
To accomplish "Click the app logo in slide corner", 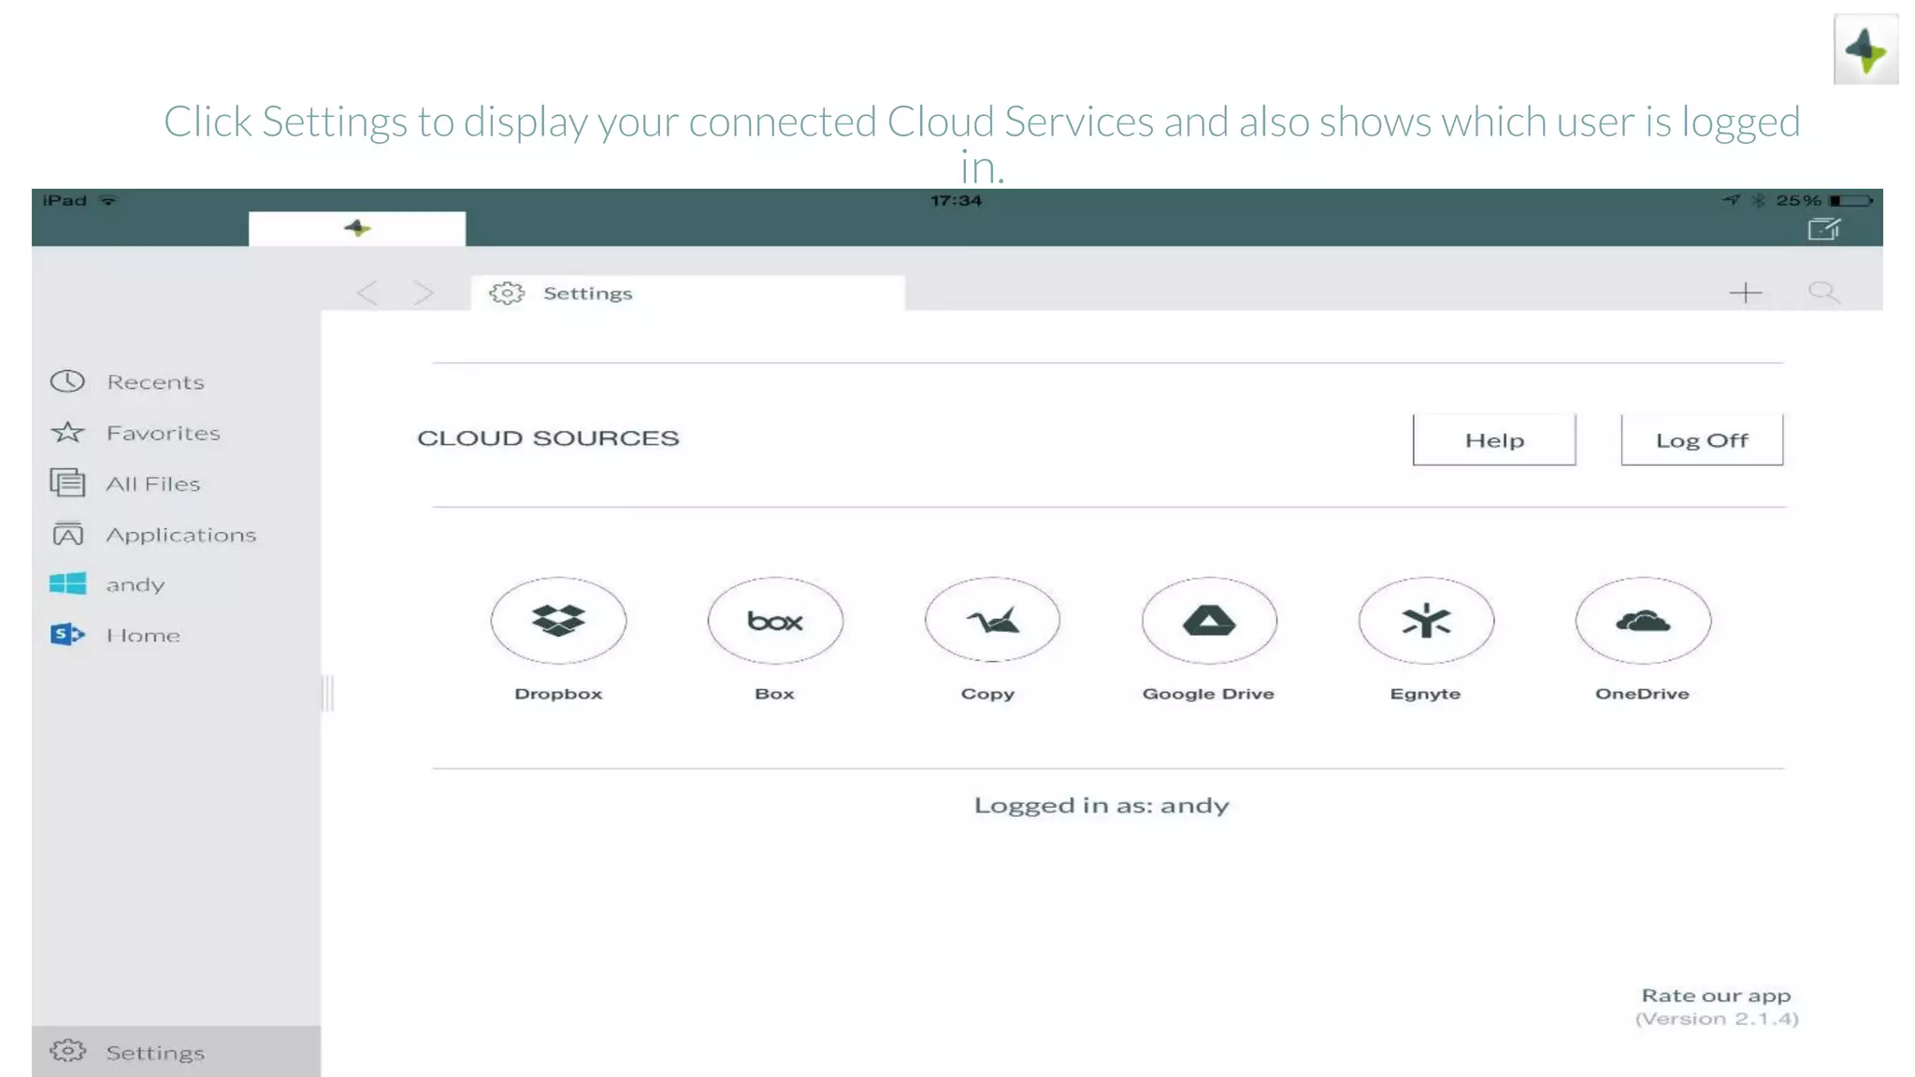I will click(x=1865, y=50).
